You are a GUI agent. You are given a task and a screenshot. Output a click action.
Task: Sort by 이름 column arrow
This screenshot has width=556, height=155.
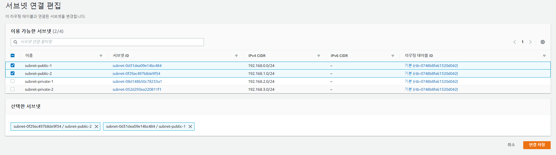click(x=101, y=56)
